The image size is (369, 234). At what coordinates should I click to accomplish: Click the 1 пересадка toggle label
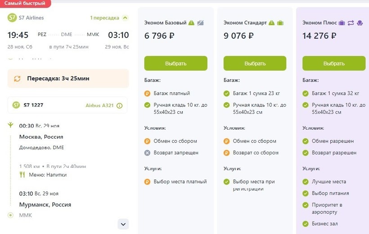(104, 18)
